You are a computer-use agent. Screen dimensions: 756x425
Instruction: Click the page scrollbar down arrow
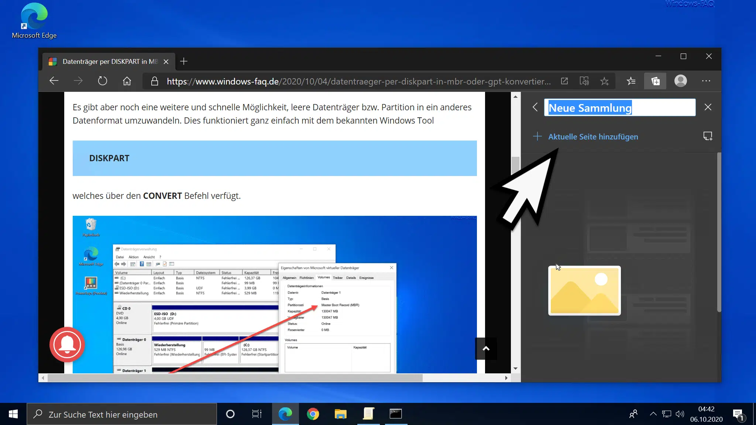[x=515, y=369]
